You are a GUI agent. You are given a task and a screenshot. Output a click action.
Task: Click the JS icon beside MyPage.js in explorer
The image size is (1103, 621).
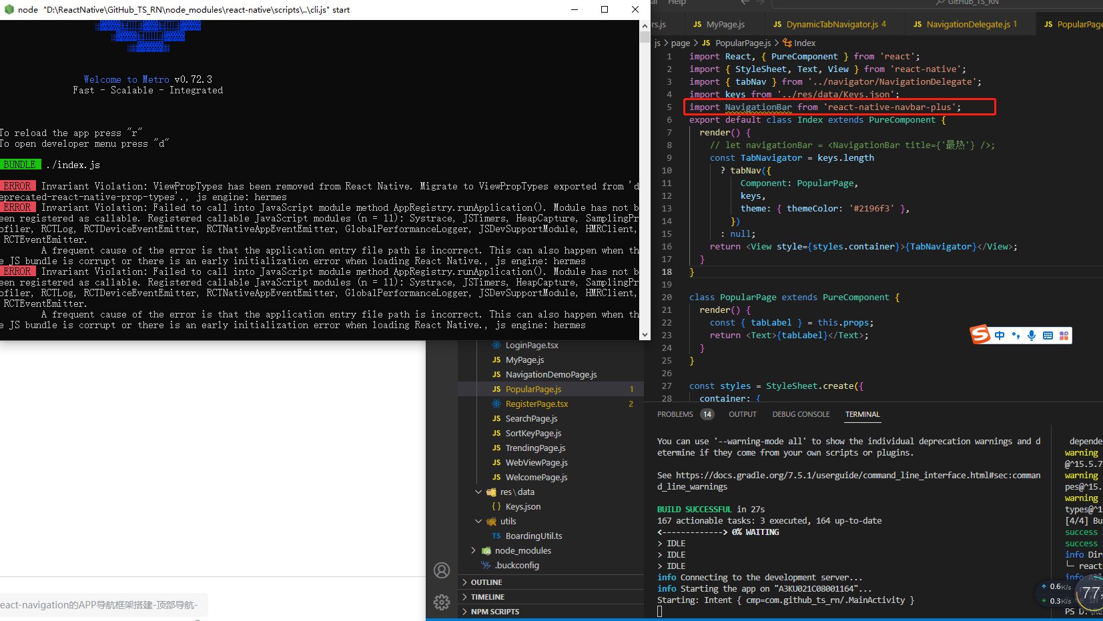[496, 360]
